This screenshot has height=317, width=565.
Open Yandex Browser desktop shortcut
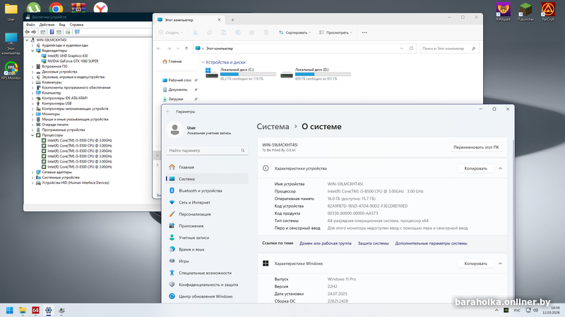click(101, 8)
